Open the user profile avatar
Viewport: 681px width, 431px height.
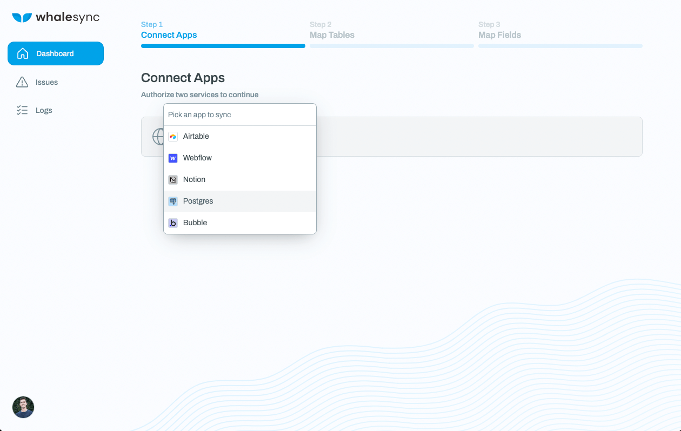(x=23, y=407)
